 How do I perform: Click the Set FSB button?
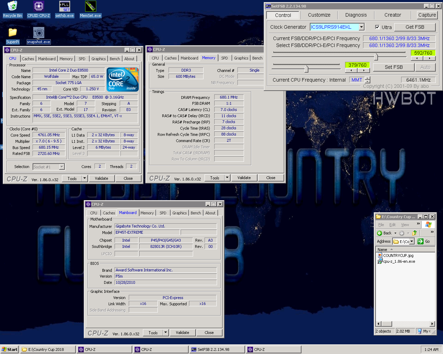(394, 67)
